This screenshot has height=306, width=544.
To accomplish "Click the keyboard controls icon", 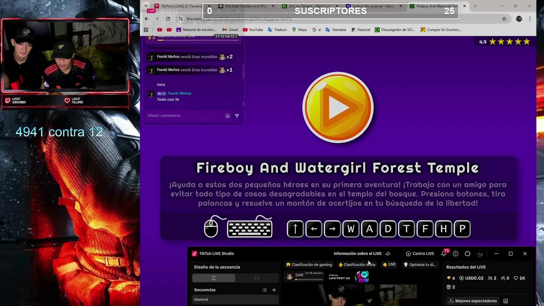I will tap(250, 227).
